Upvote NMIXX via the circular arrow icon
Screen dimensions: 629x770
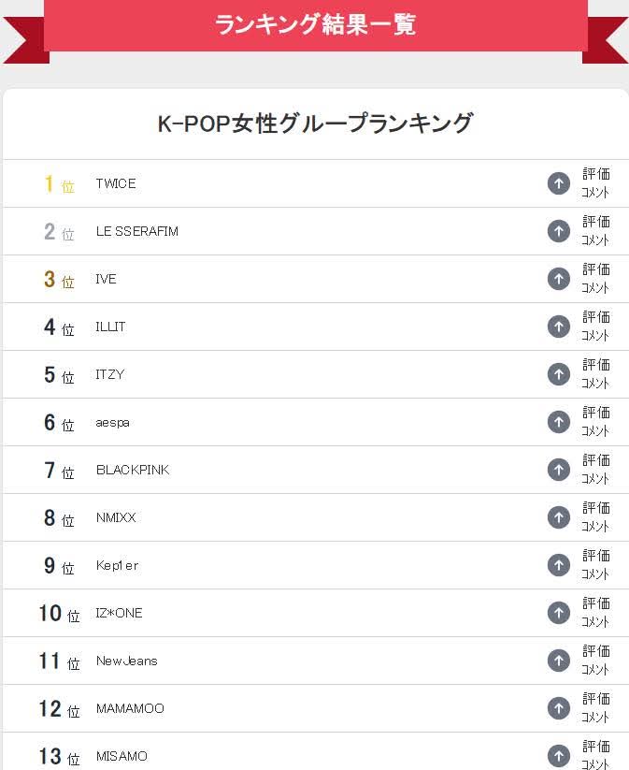(x=558, y=517)
